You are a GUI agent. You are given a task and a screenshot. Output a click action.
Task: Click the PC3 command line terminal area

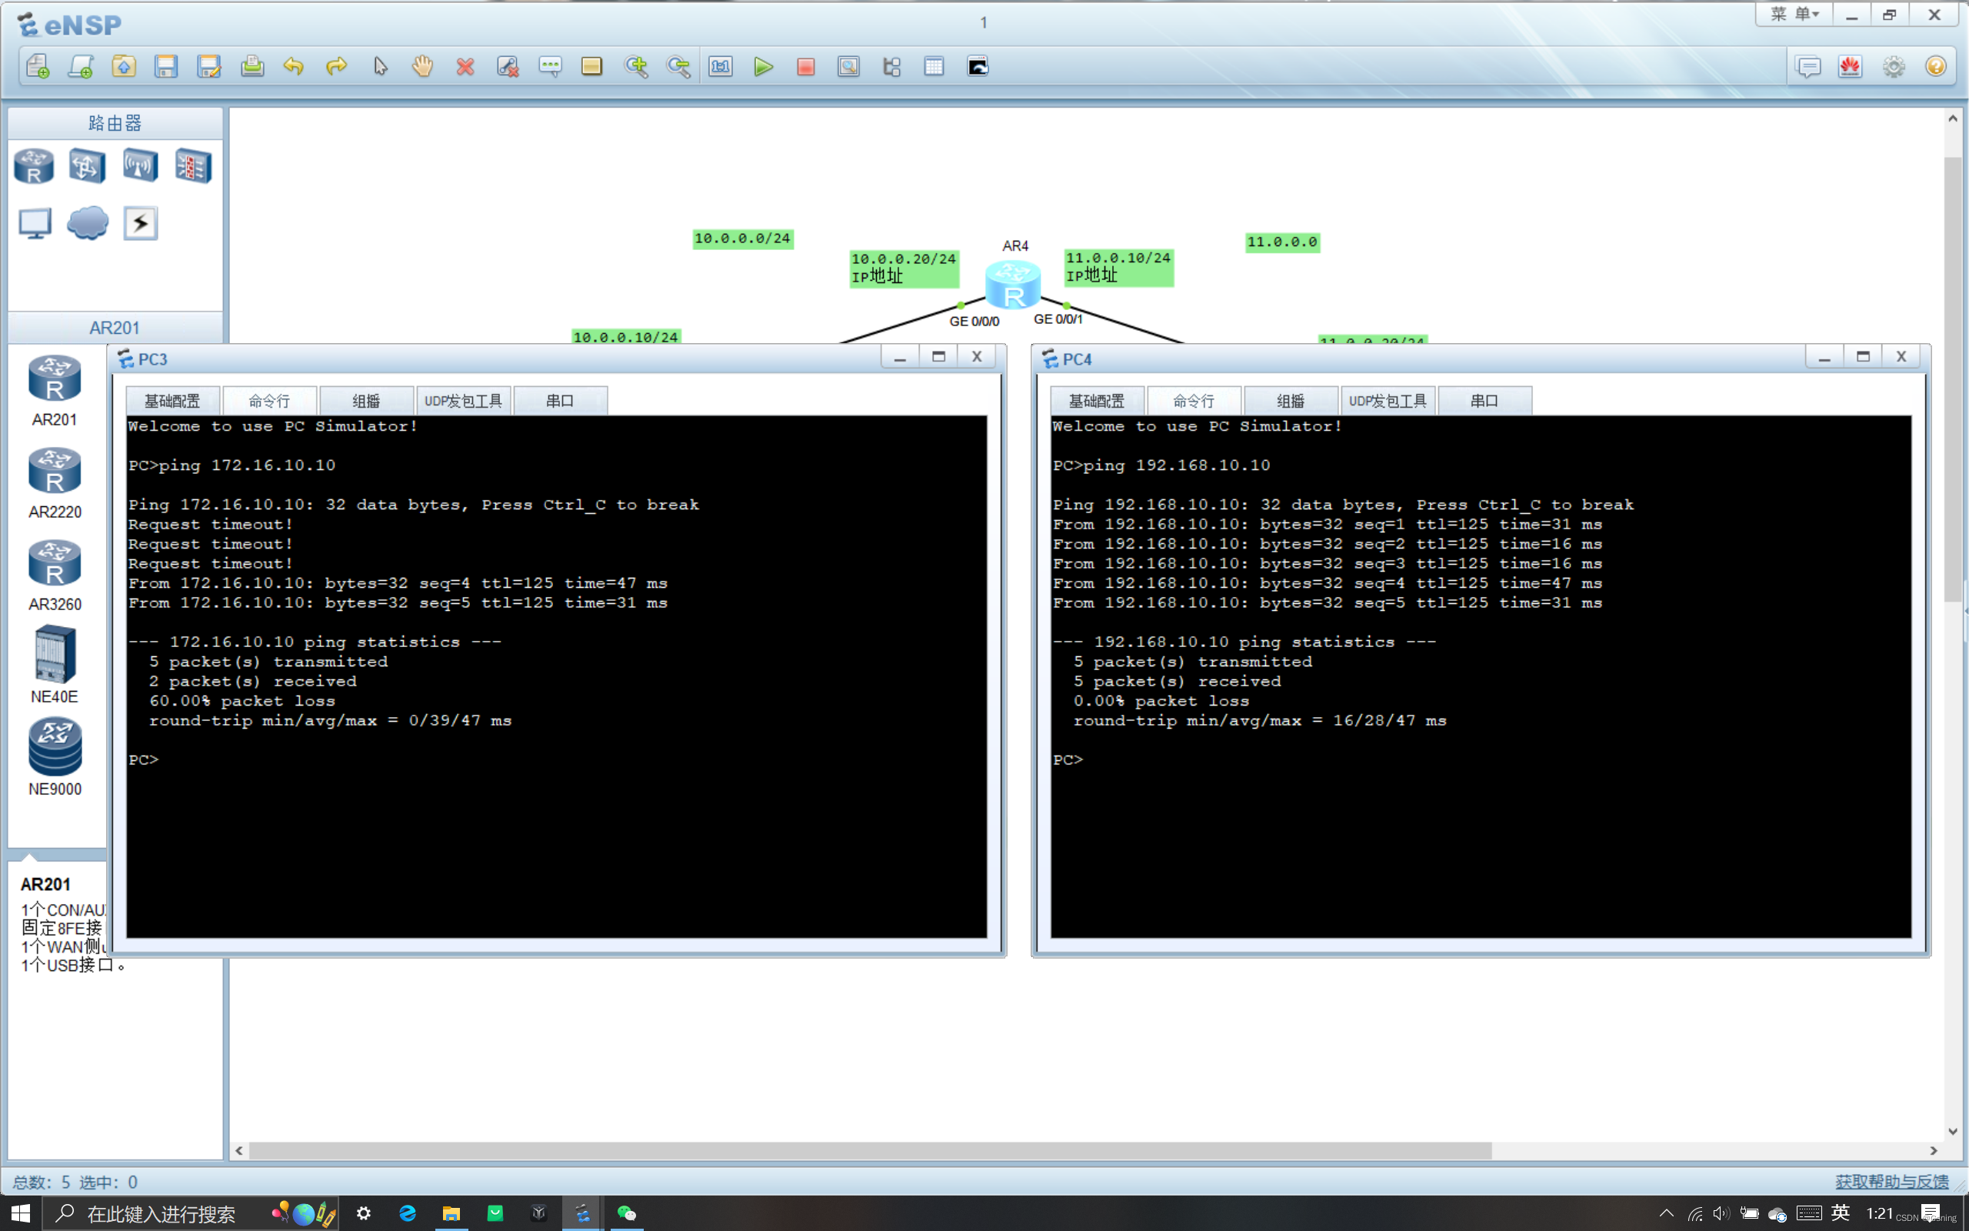click(557, 676)
